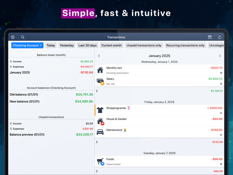Click the -$381.68 unpaid expenses value
Screen dimensions: 233x175
[x=88, y=129]
